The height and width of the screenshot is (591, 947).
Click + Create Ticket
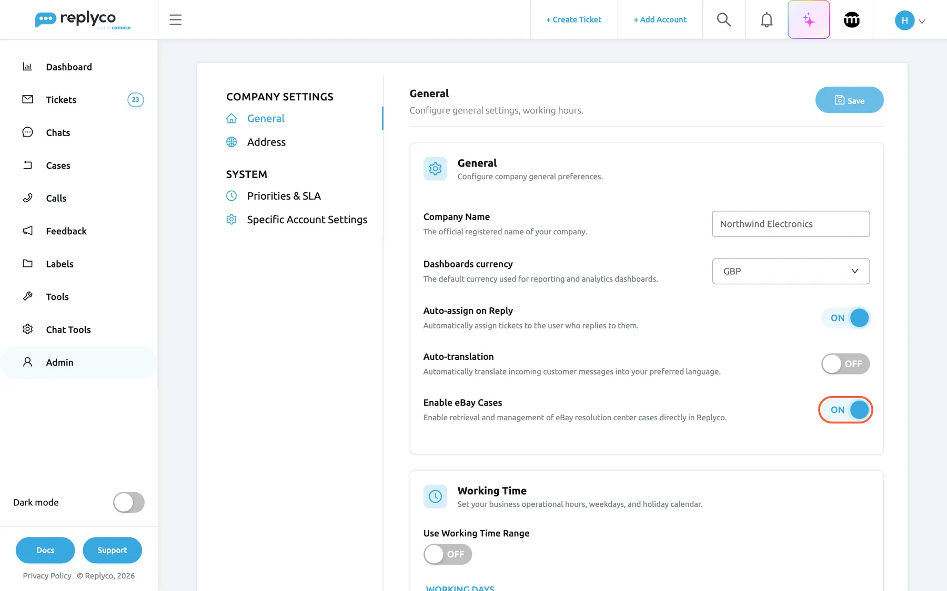[573, 19]
